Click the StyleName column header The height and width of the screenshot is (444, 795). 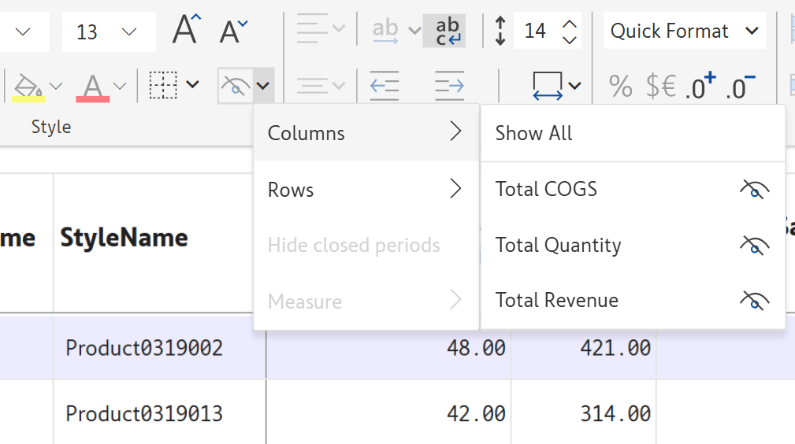124,238
